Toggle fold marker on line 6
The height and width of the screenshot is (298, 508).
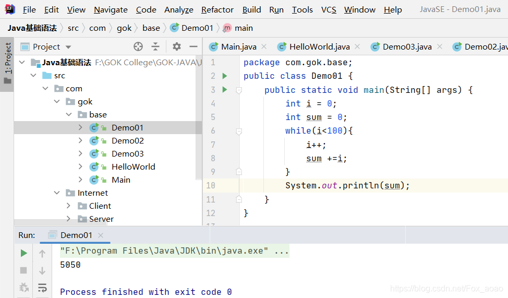tap(239, 132)
